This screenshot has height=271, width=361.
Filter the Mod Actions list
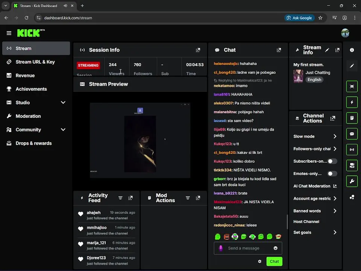(x=188, y=198)
